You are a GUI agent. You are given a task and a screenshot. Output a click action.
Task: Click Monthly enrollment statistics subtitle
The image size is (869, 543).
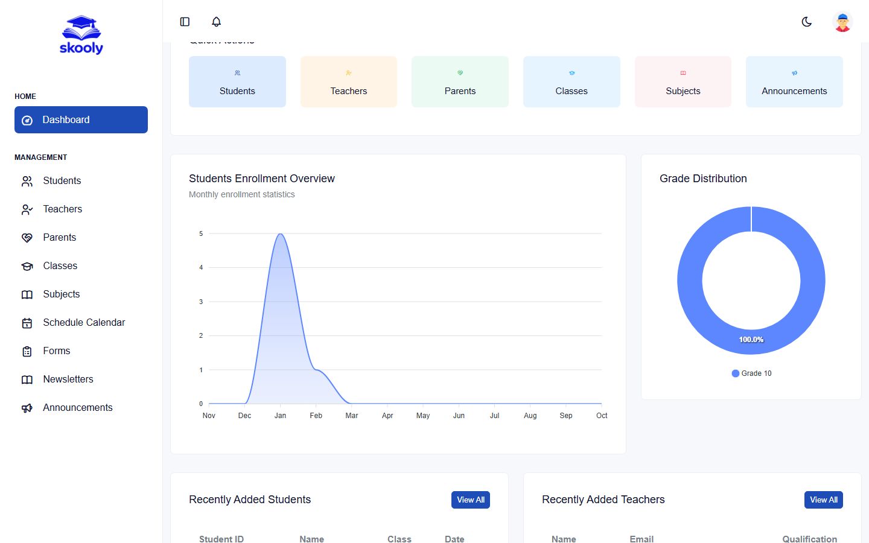[242, 194]
